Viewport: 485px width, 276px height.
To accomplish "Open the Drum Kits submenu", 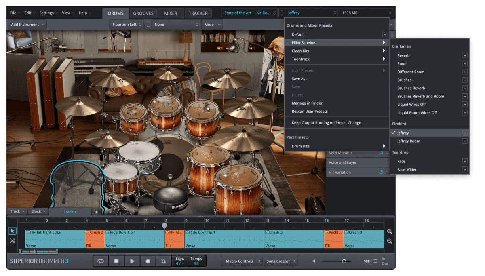I will (337, 146).
